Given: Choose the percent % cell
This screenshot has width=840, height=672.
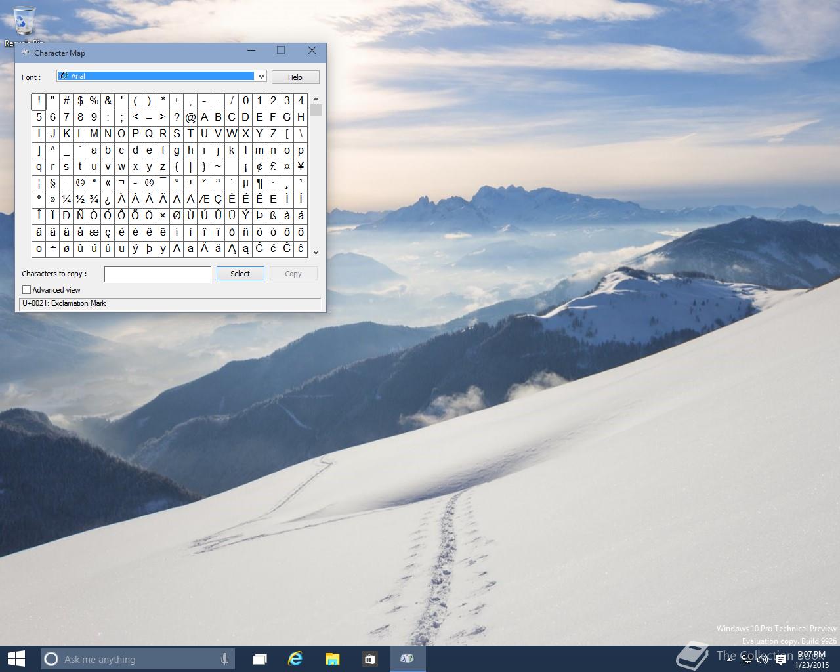Looking at the screenshot, I should (94, 100).
